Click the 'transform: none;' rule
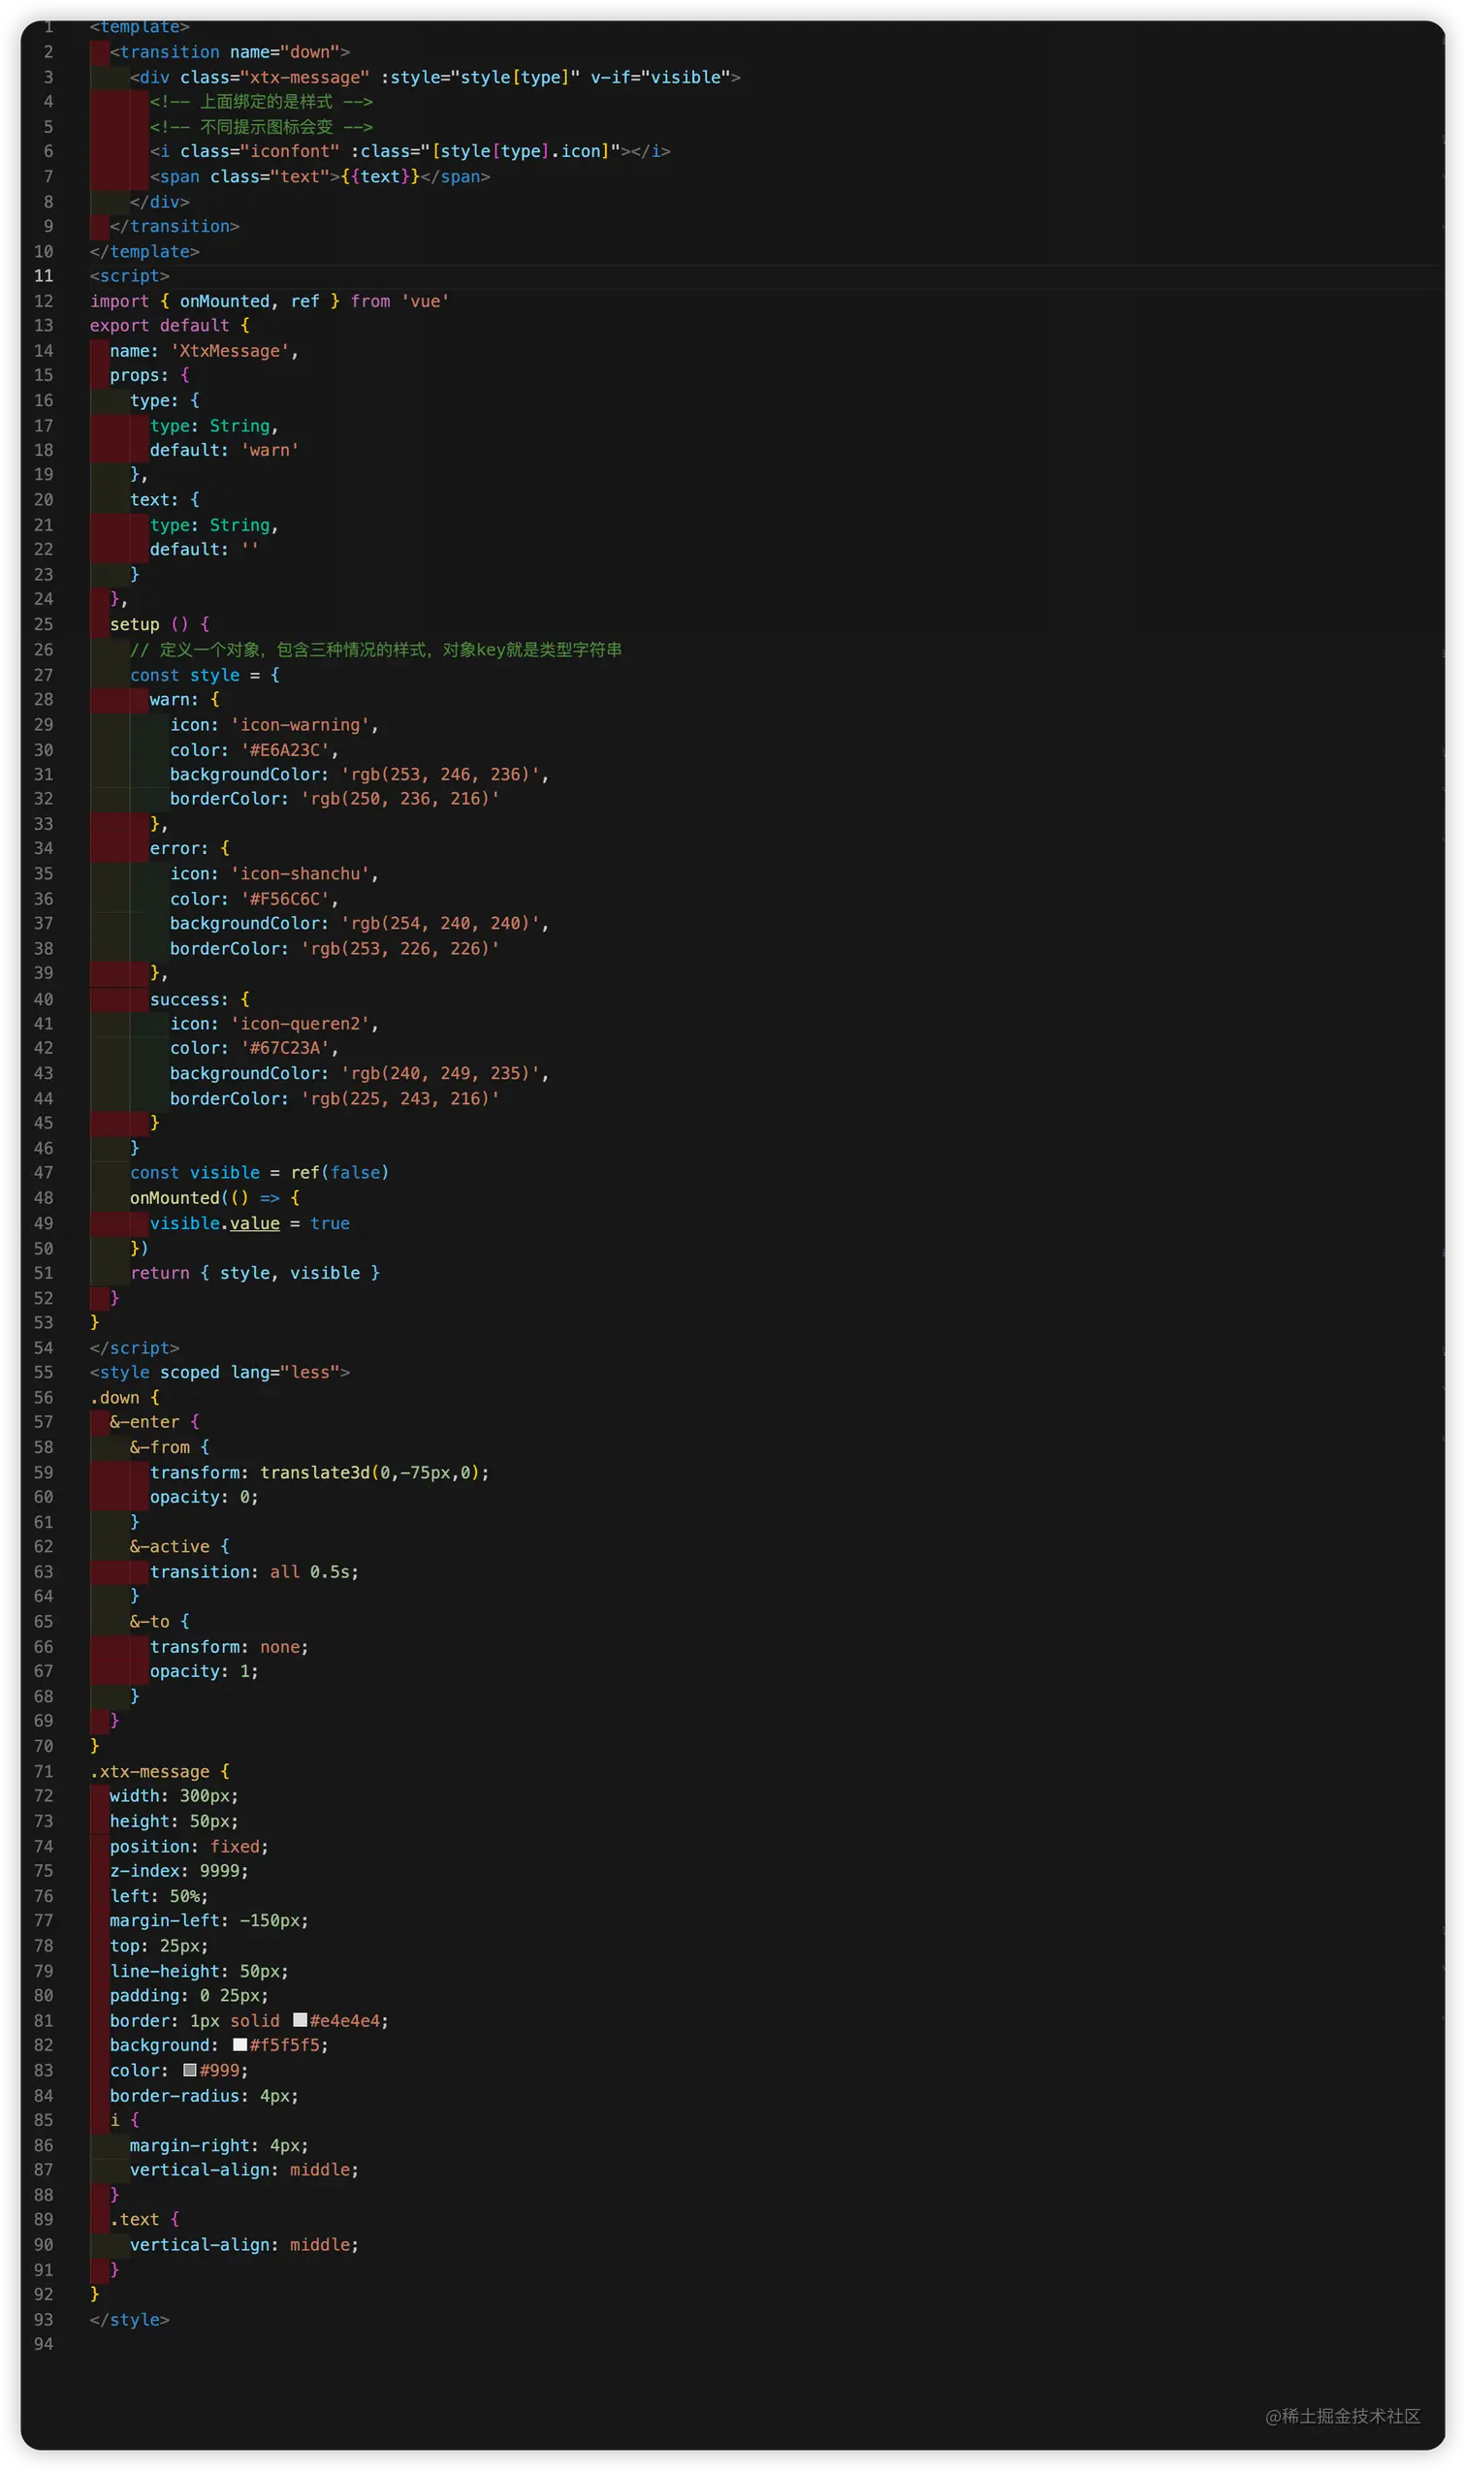Image resolution: width=1466 pixels, height=2471 pixels. click(x=229, y=1647)
